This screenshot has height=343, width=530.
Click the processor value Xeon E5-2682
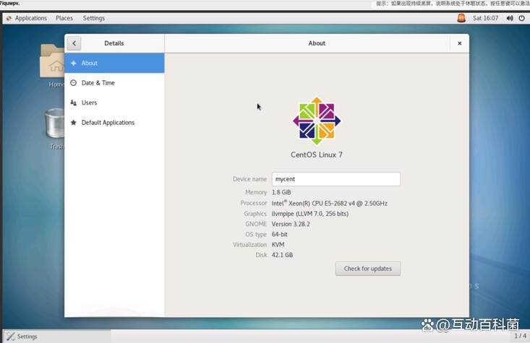pyautogui.click(x=330, y=203)
